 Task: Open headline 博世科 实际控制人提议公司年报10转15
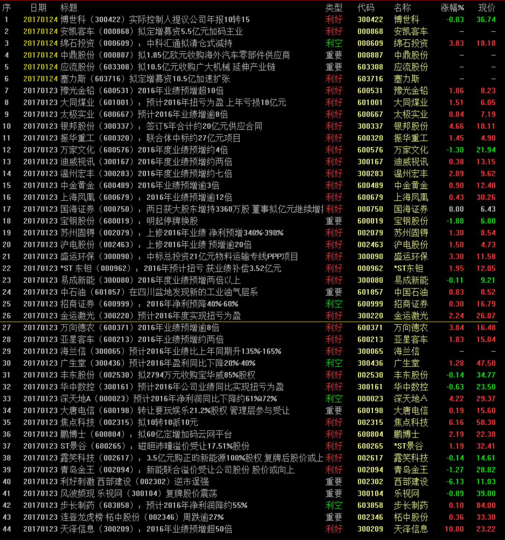tap(155, 19)
